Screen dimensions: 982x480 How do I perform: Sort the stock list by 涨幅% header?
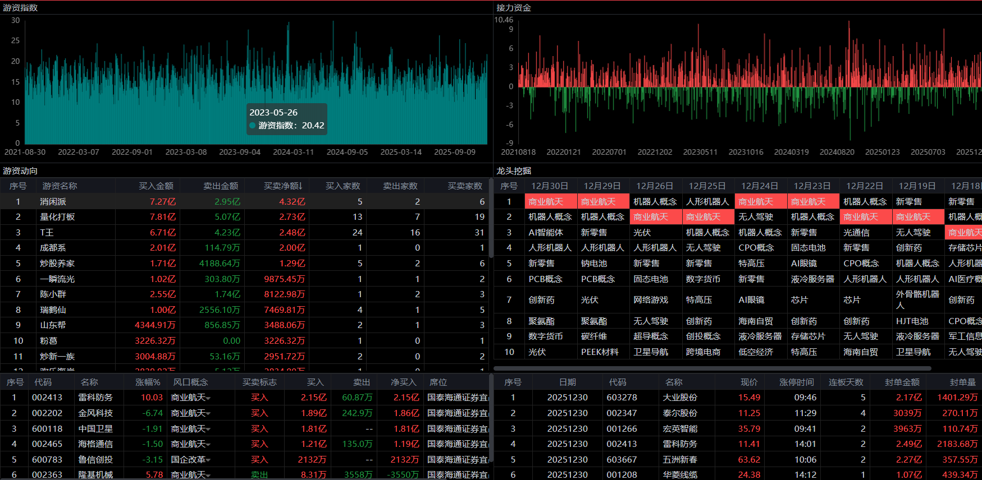click(x=148, y=382)
